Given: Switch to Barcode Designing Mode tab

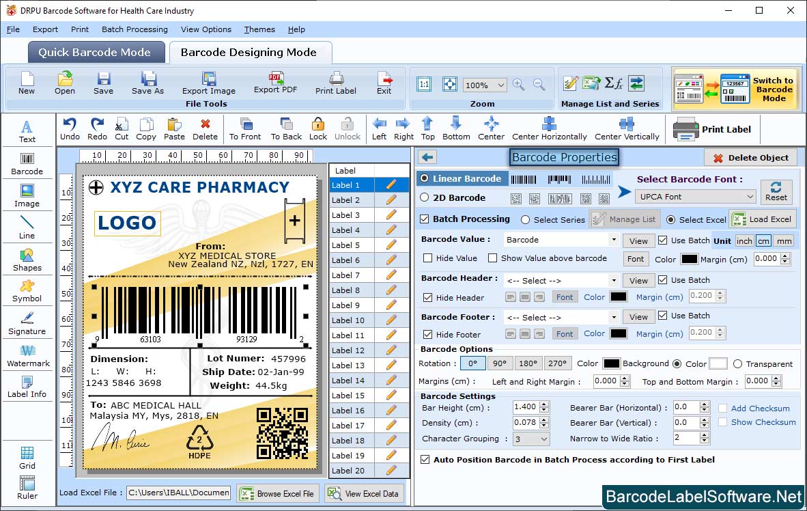Looking at the screenshot, I should coord(250,52).
